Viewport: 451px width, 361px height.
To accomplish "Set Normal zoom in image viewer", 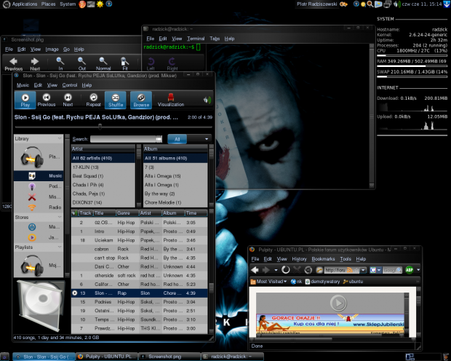I will pos(103,64).
